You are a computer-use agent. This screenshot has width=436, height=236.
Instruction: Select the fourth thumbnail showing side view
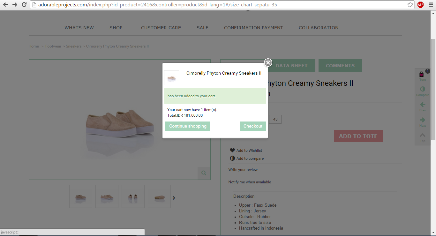point(159,196)
